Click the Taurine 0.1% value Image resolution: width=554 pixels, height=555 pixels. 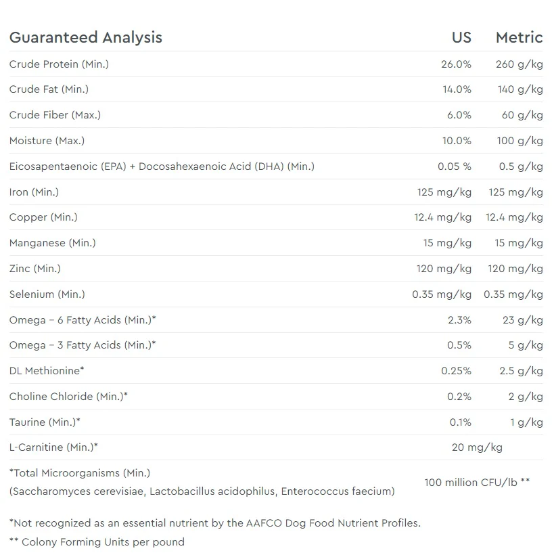click(461, 422)
